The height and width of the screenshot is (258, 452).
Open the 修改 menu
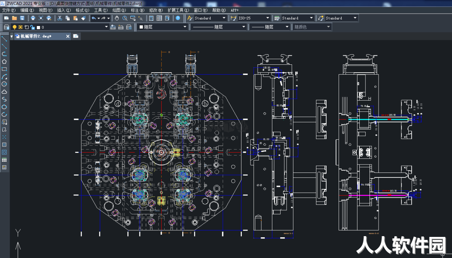point(156,10)
